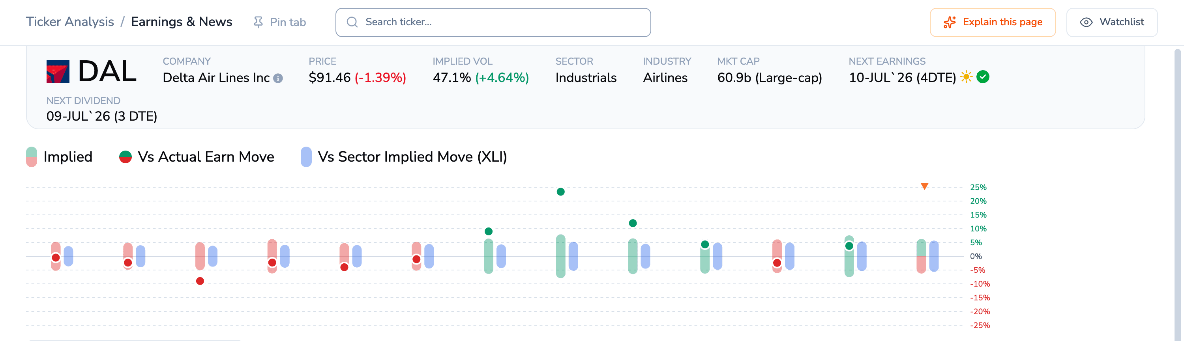Click the -1.39% price change
The height and width of the screenshot is (341, 1184).
click(380, 78)
